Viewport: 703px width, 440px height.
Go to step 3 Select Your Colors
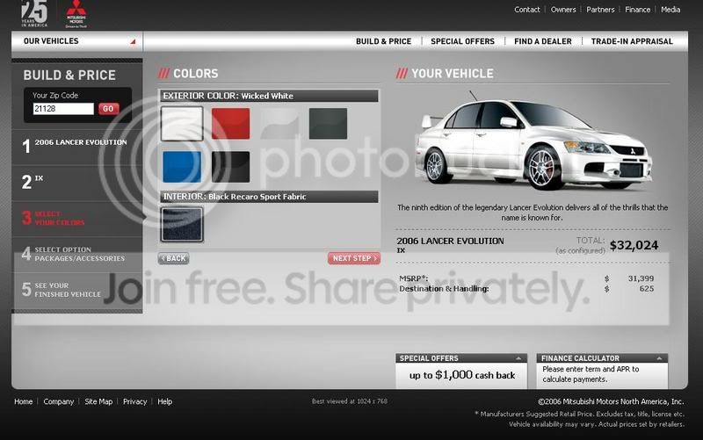77,219
